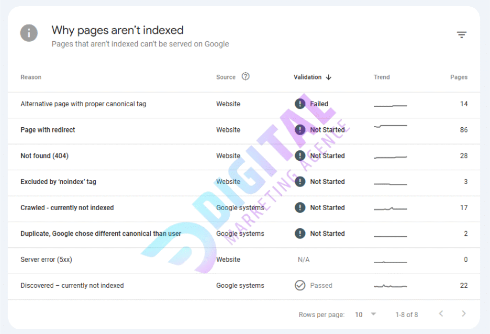Click trend sparkline for Page with redirect
Screen dimensions: 490x334
390,126
